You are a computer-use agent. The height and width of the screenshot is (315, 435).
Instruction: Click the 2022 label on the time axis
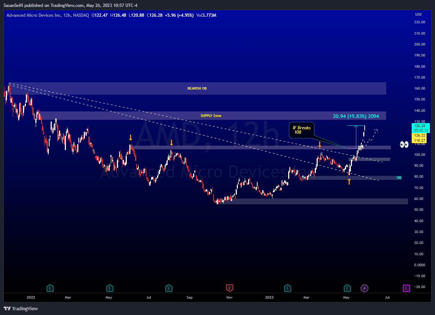[x=31, y=297]
